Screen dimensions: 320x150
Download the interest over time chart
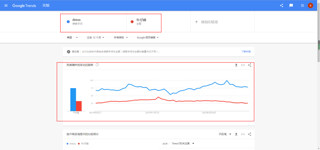coord(236,65)
